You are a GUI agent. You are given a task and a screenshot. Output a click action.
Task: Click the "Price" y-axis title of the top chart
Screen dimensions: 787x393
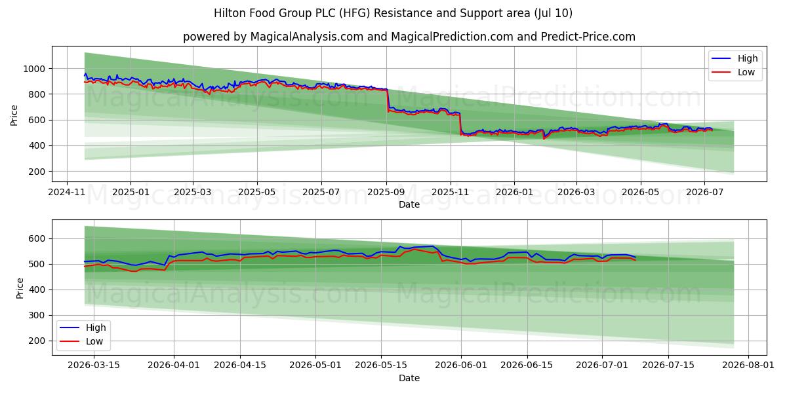(14, 114)
